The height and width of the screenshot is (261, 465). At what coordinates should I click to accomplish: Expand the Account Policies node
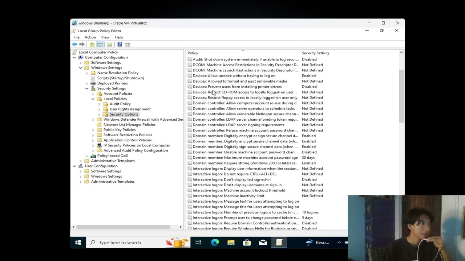click(93, 94)
